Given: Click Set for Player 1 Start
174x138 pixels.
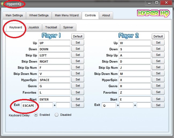Looking at the screenshot, I should click(78, 99).
